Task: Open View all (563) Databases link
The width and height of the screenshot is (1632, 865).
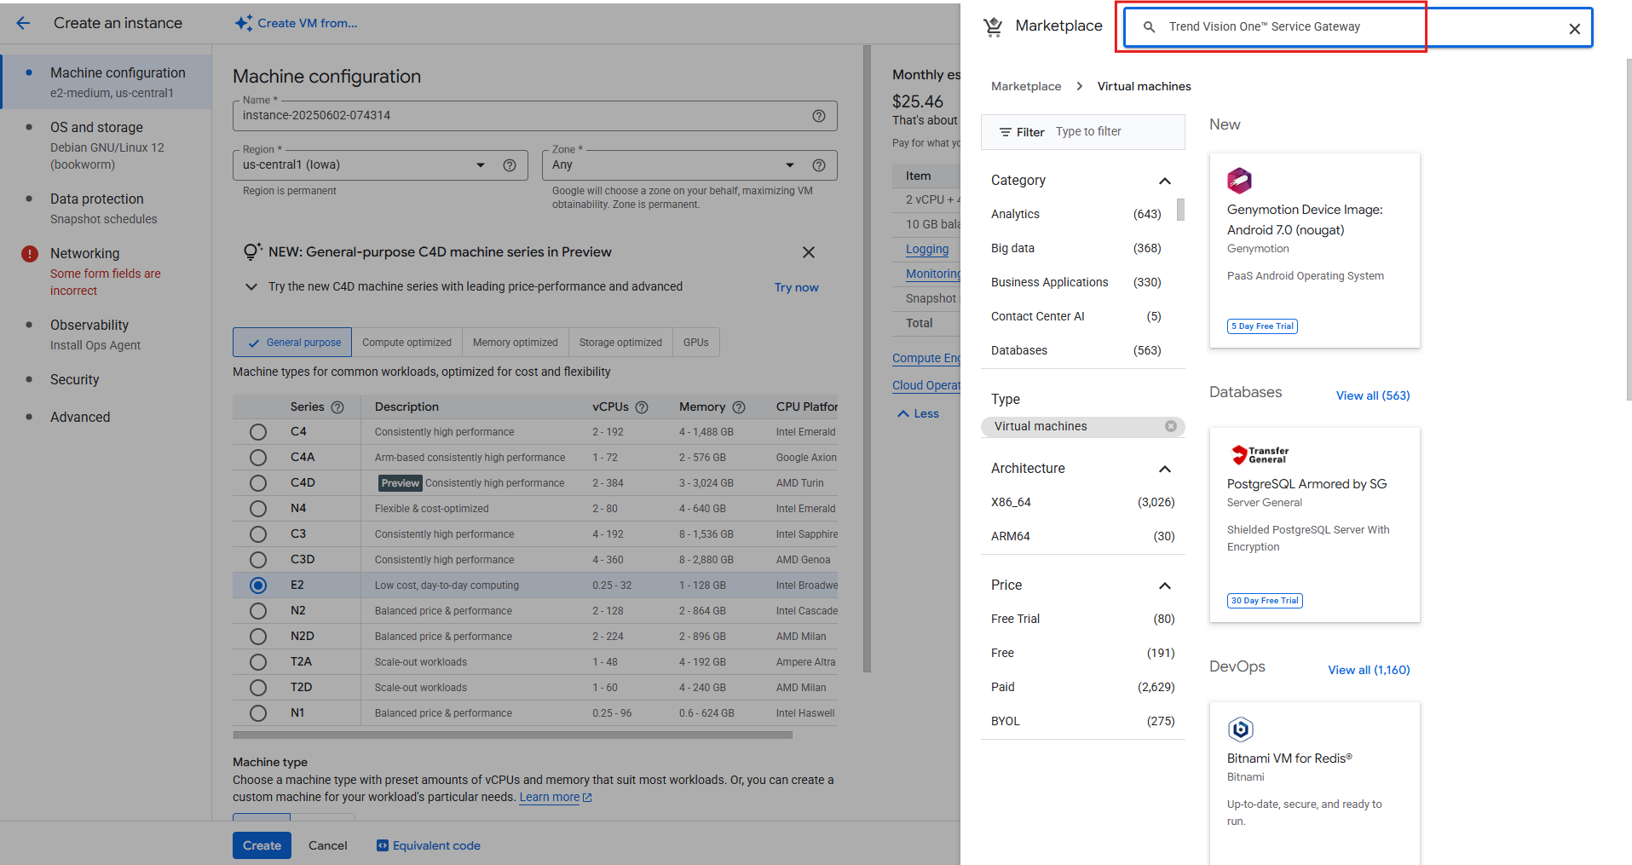Action: pyautogui.click(x=1372, y=395)
